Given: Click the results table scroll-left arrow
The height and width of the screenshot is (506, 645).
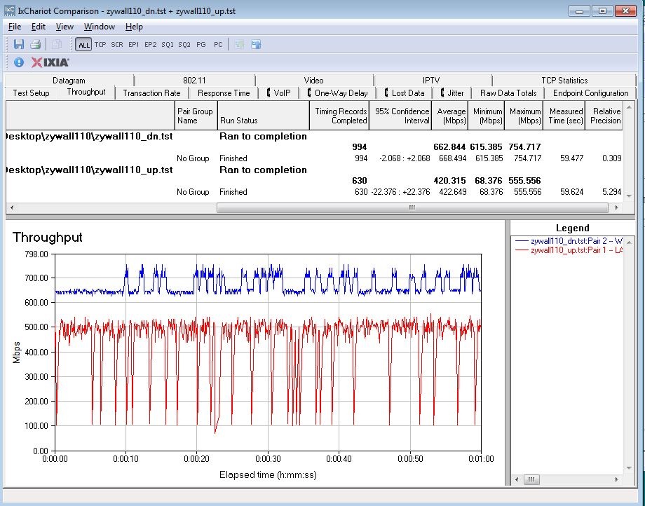Looking at the screenshot, I should (x=11, y=208).
